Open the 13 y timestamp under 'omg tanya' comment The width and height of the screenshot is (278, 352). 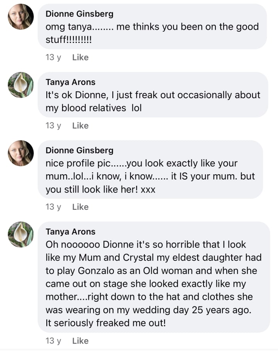[x=53, y=57]
